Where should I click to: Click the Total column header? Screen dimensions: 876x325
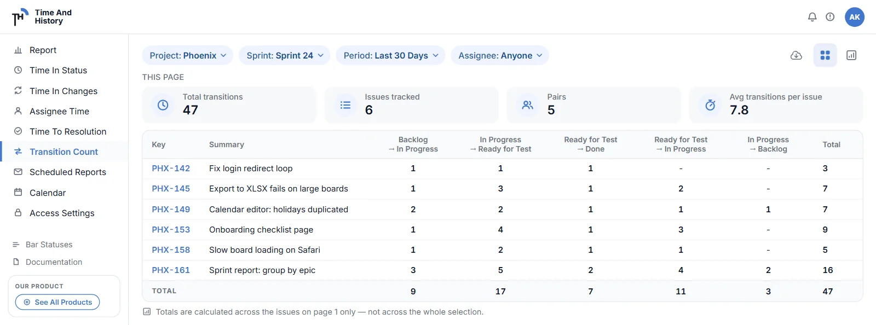pos(831,144)
